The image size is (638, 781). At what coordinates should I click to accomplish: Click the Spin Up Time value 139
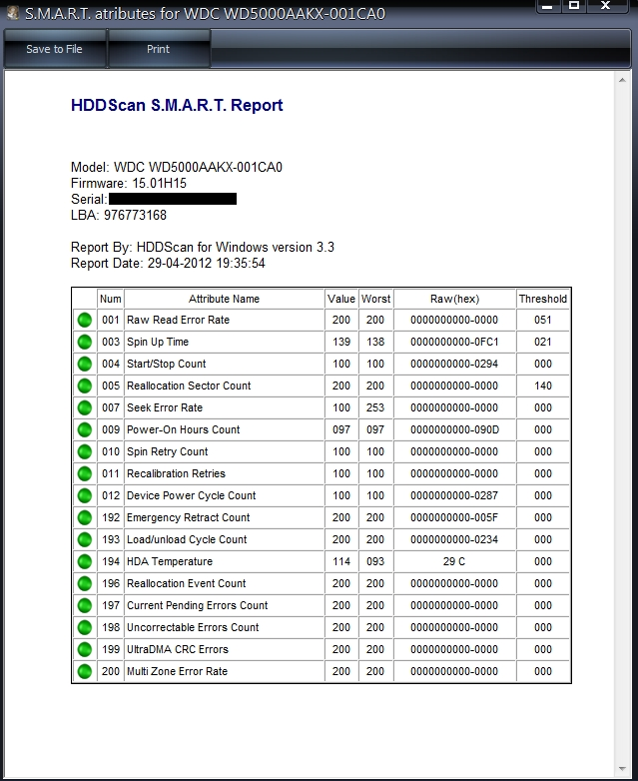click(x=341, y=342)
